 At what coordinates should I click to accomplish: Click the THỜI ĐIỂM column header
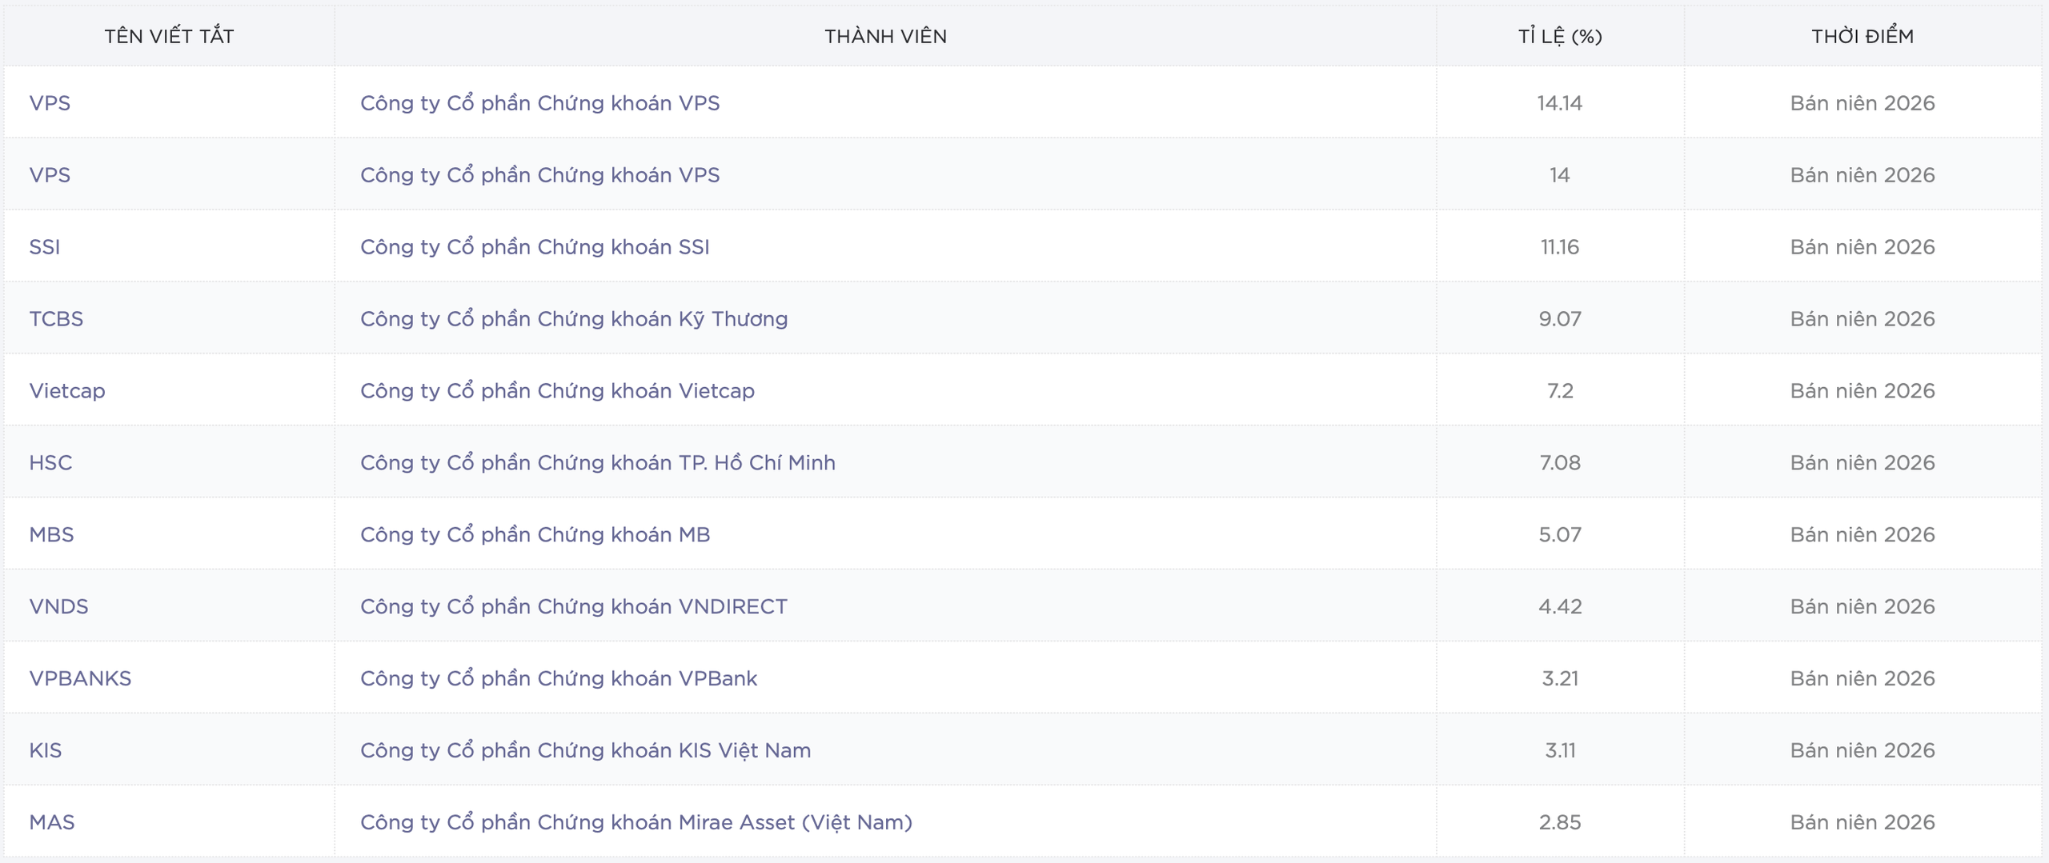pyautogui.click(x=1863, y=36)
